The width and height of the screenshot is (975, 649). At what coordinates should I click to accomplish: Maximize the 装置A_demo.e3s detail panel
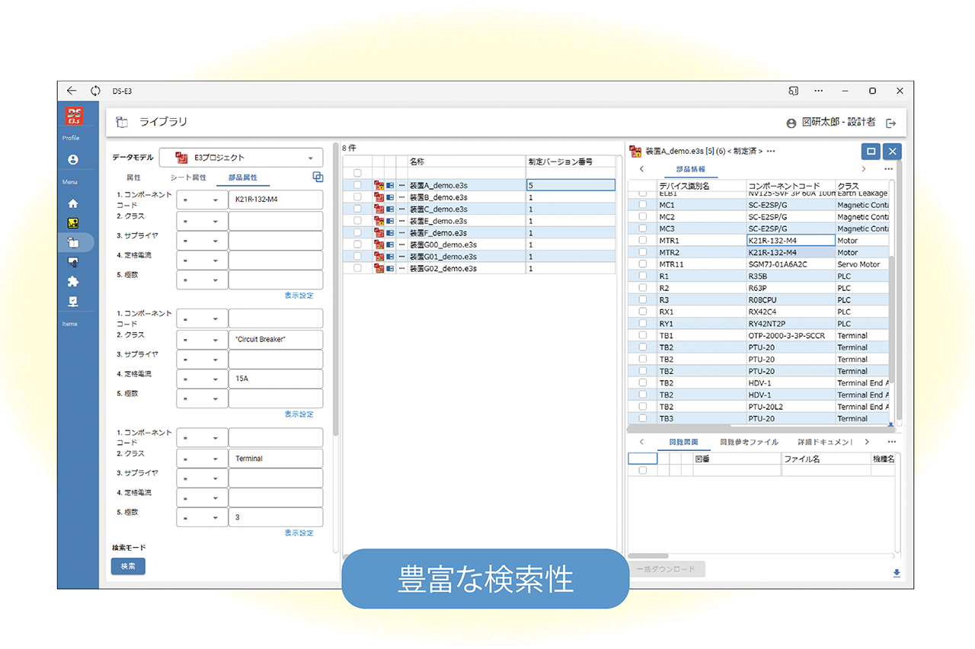tap(871, 152)
